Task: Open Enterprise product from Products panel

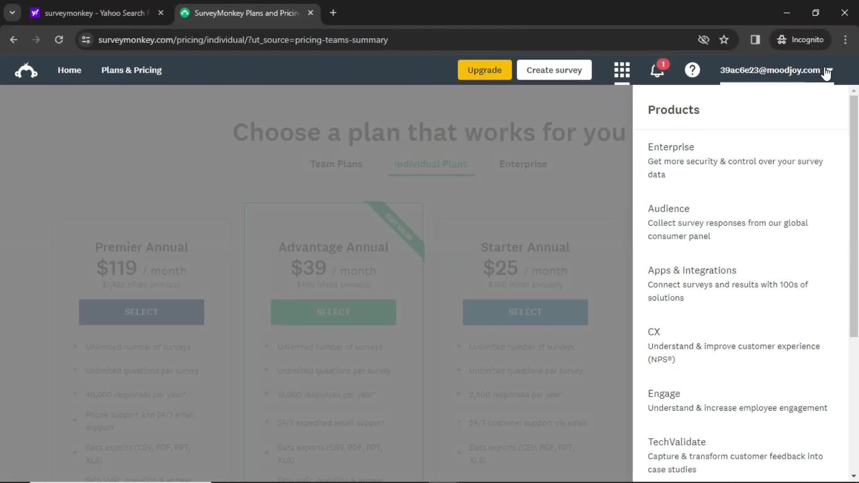Action: 671,147
